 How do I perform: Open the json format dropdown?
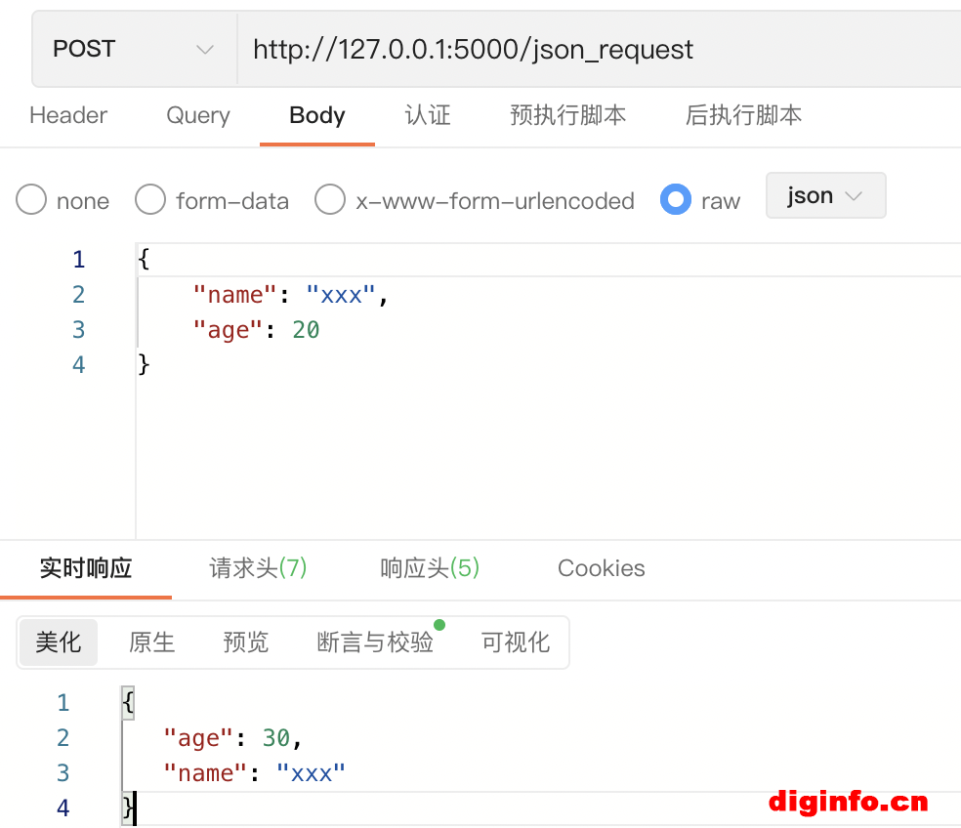pos(825,195)
